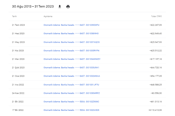Select the date 21 May 2023
175x116 pixels.
pyautogui.click(x=18, y=42)
